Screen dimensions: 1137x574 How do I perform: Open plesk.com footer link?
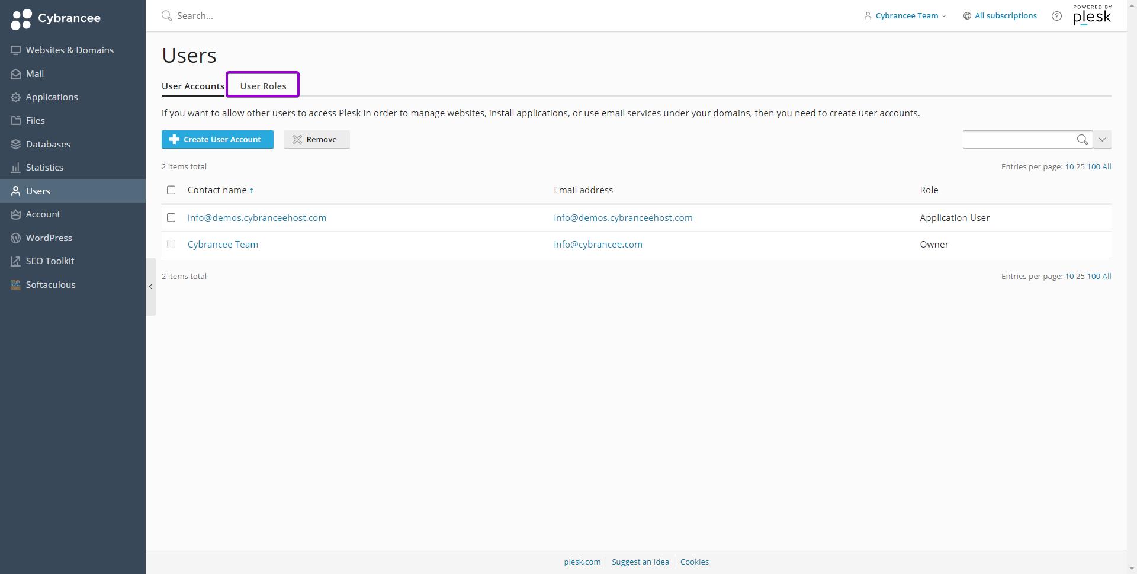click(582, 562)
